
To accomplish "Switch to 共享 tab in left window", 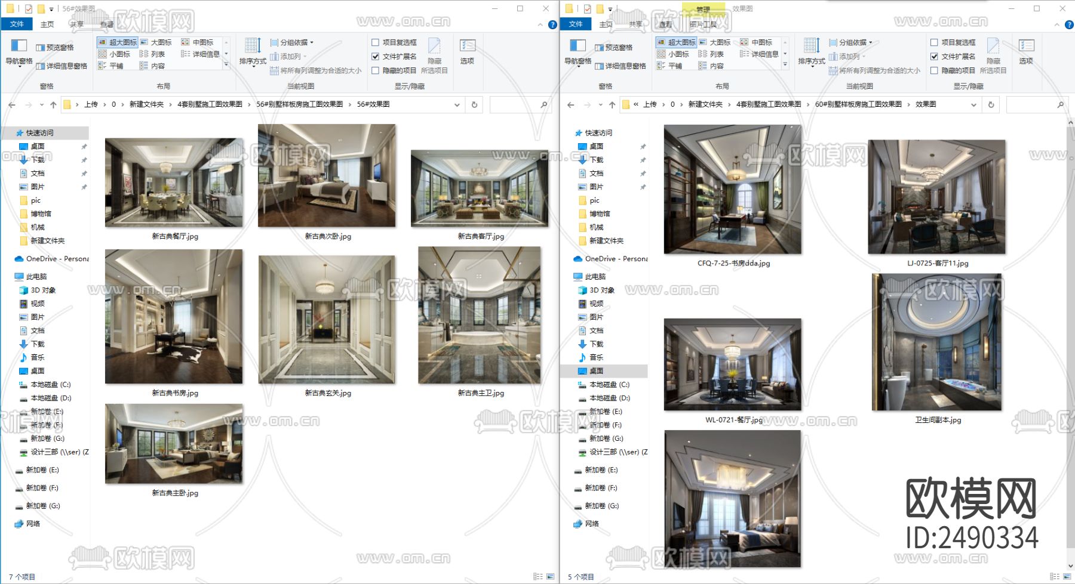I will 76,24.
